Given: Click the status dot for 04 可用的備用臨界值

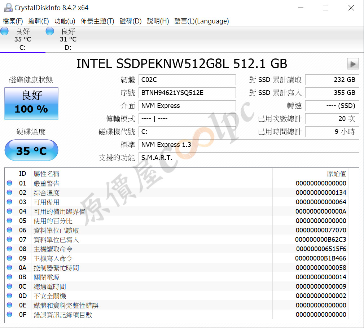Looking at the screenshot, I should (9, 211).
